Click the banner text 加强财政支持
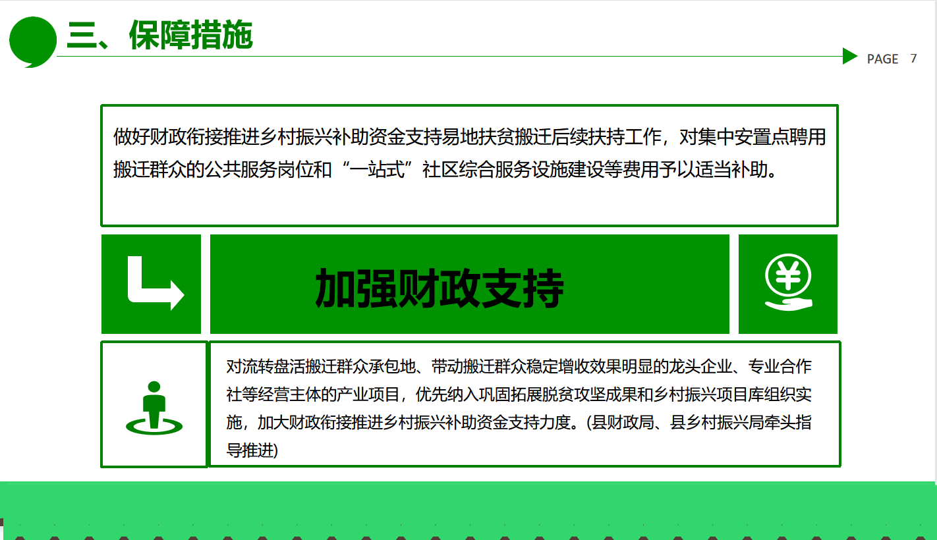 pyautogui.click(x=440, y=288)
